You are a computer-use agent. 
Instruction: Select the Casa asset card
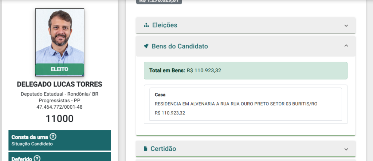coord(246,104)
